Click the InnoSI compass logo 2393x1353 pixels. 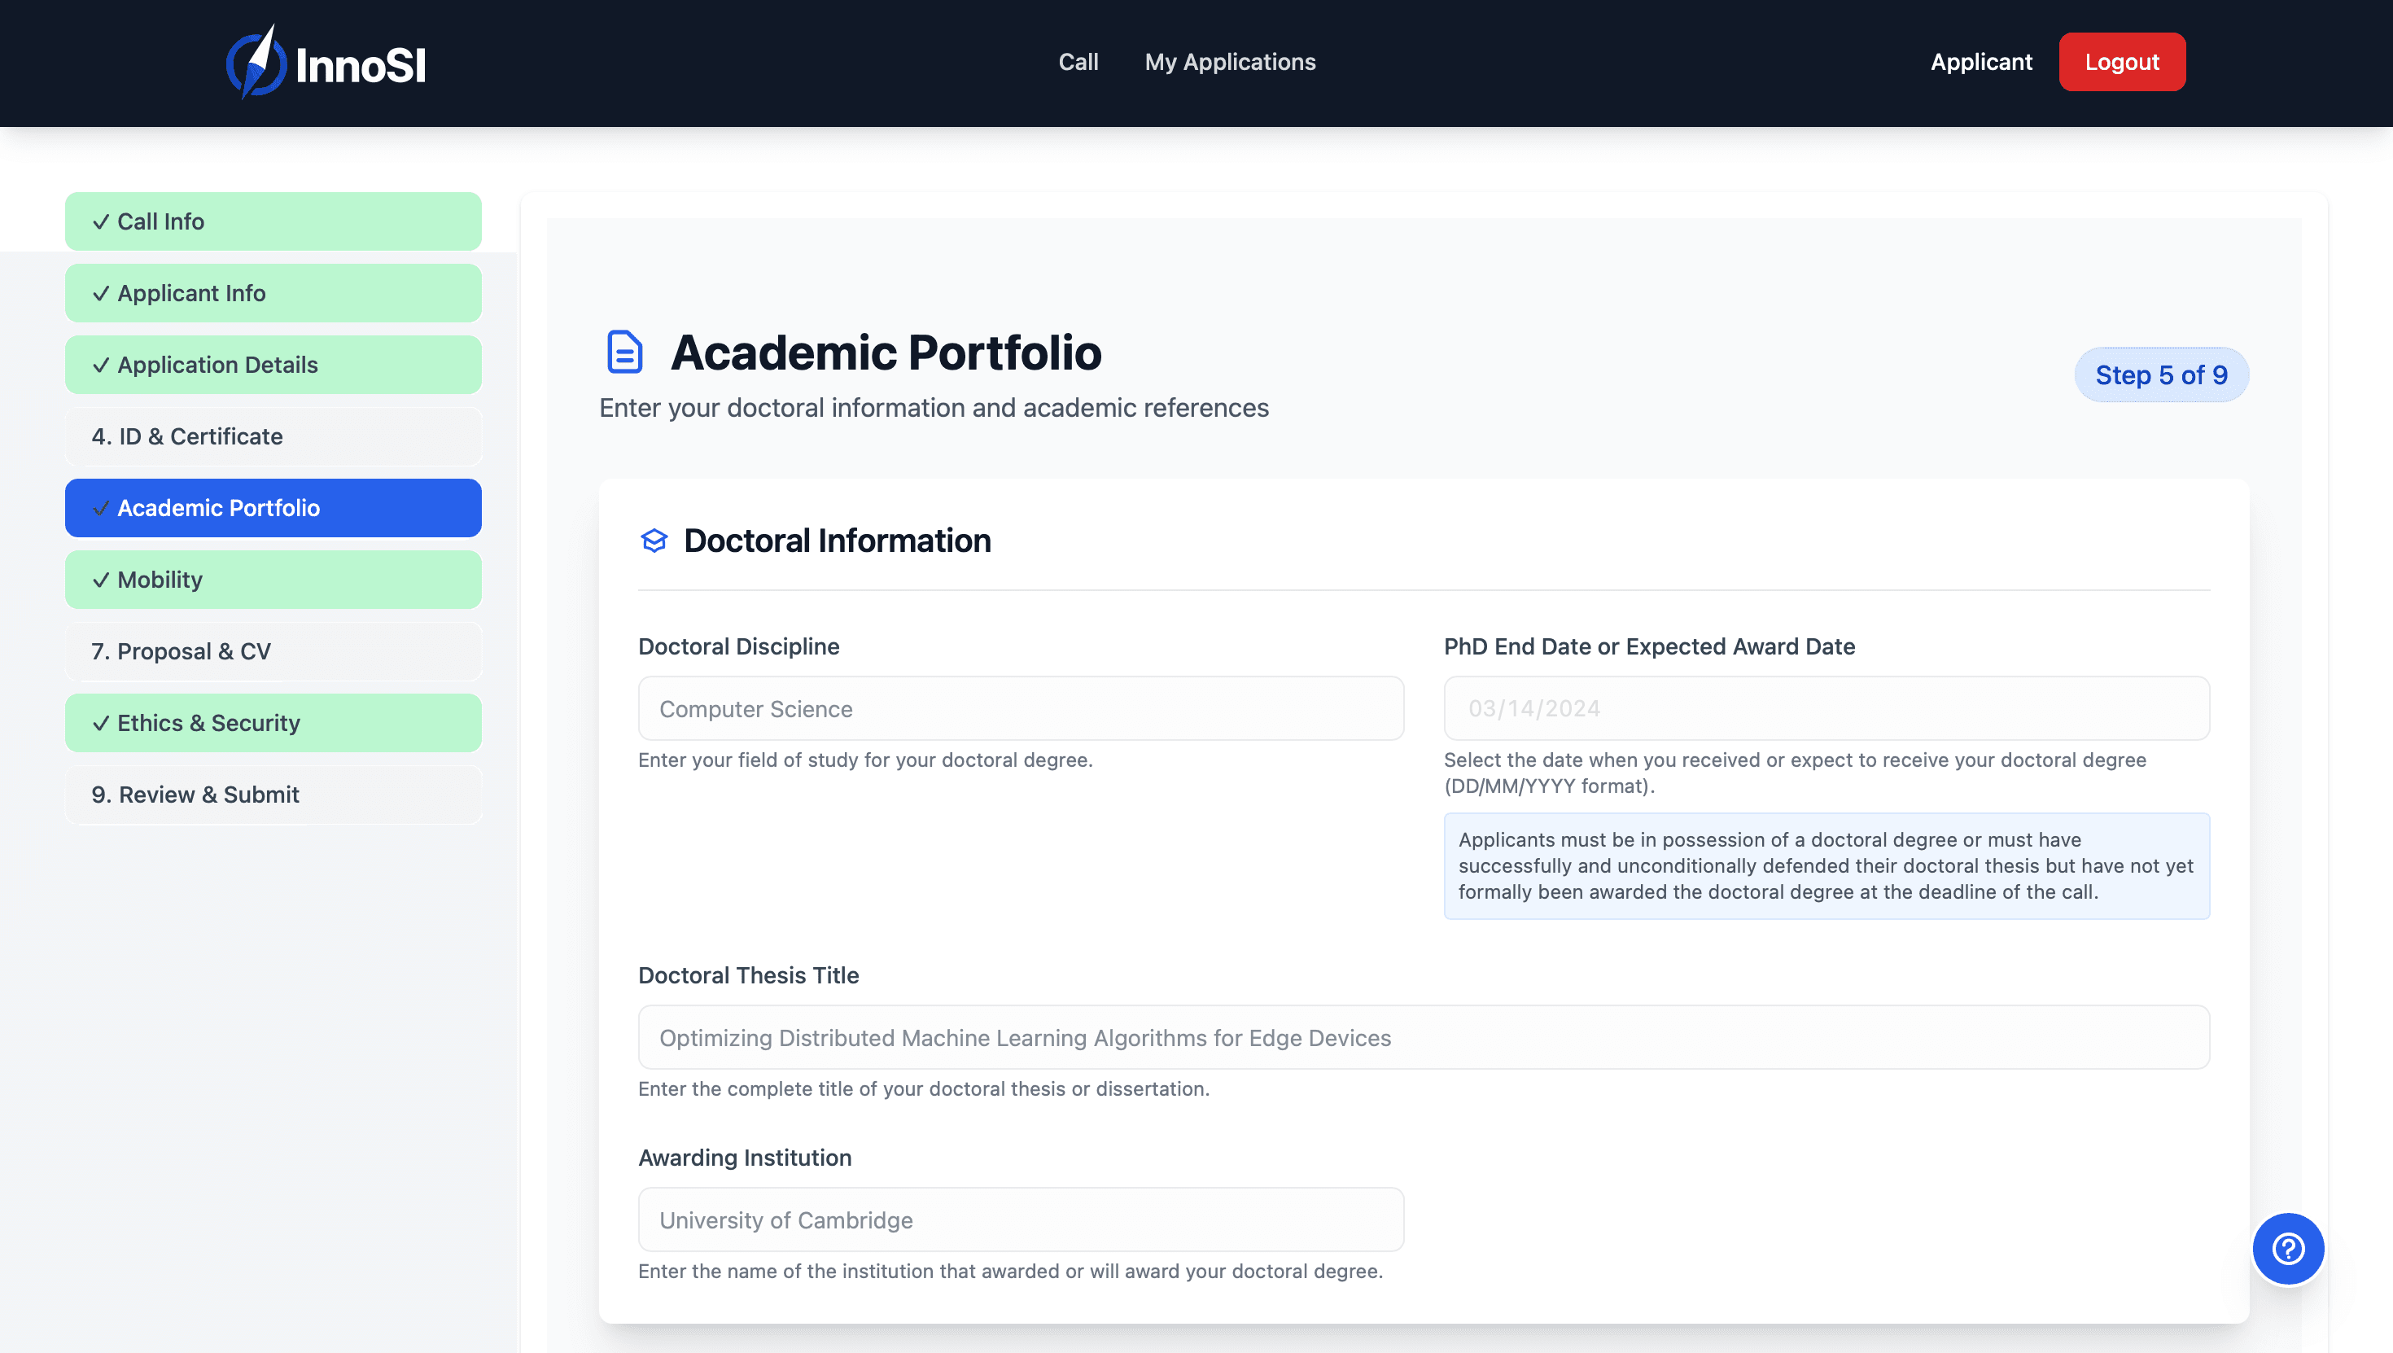[325, 62]
